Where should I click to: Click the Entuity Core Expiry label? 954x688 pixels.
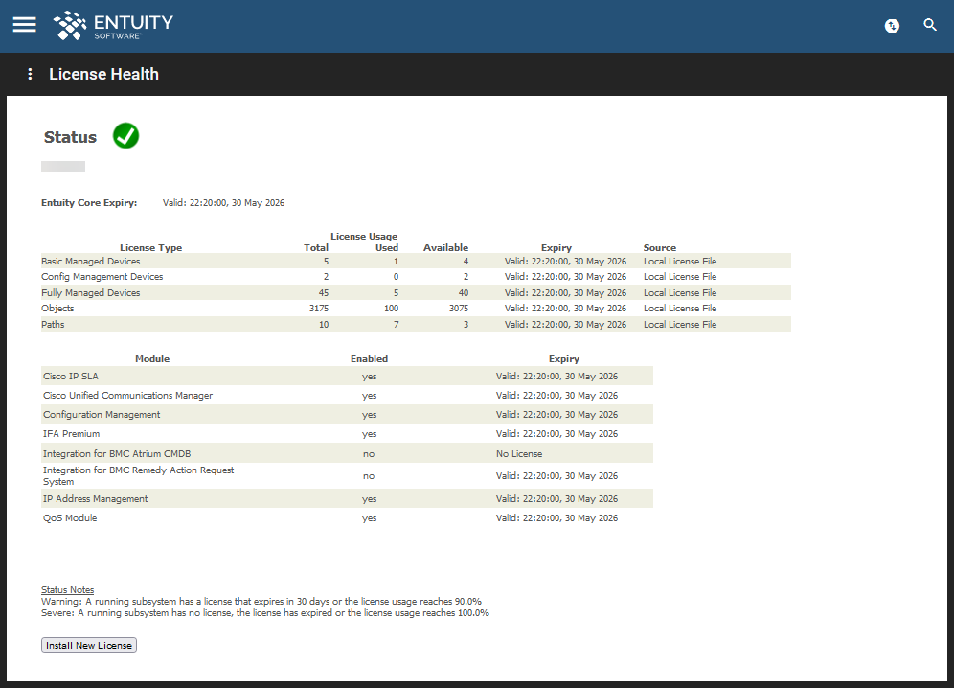tap(89, 203)
